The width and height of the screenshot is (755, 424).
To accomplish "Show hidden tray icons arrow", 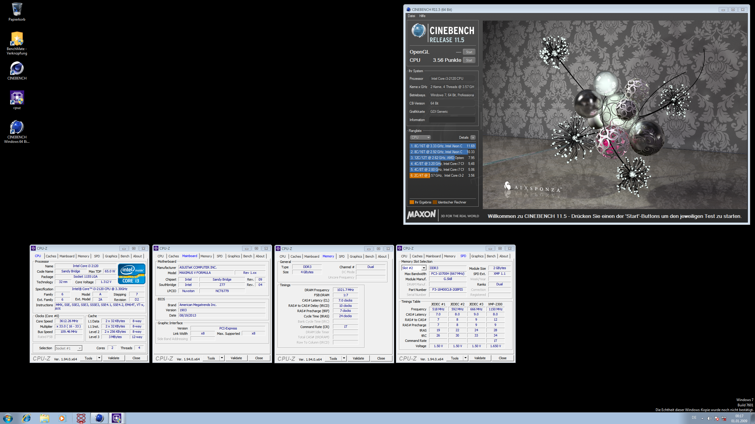I will point(702,418).
